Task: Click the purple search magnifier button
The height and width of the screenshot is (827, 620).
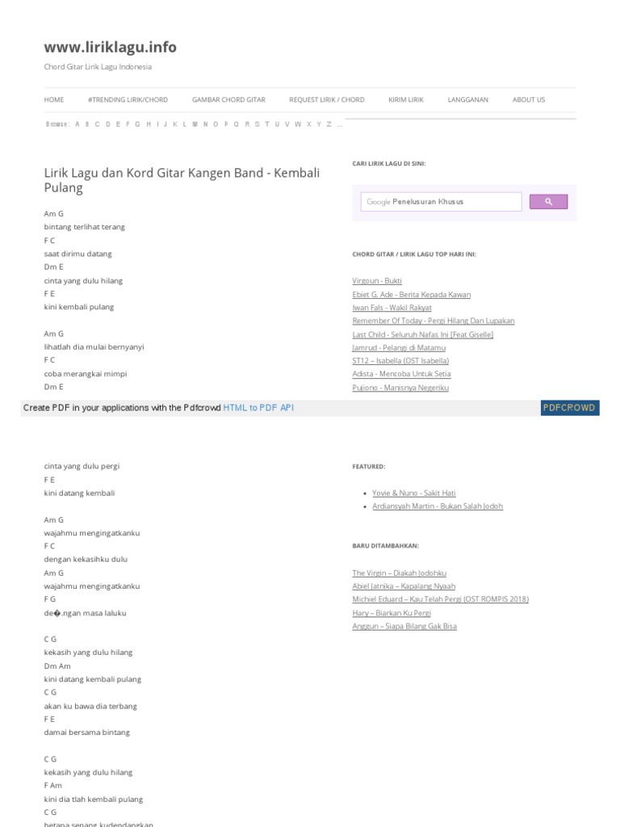Action: coord(548,202)
